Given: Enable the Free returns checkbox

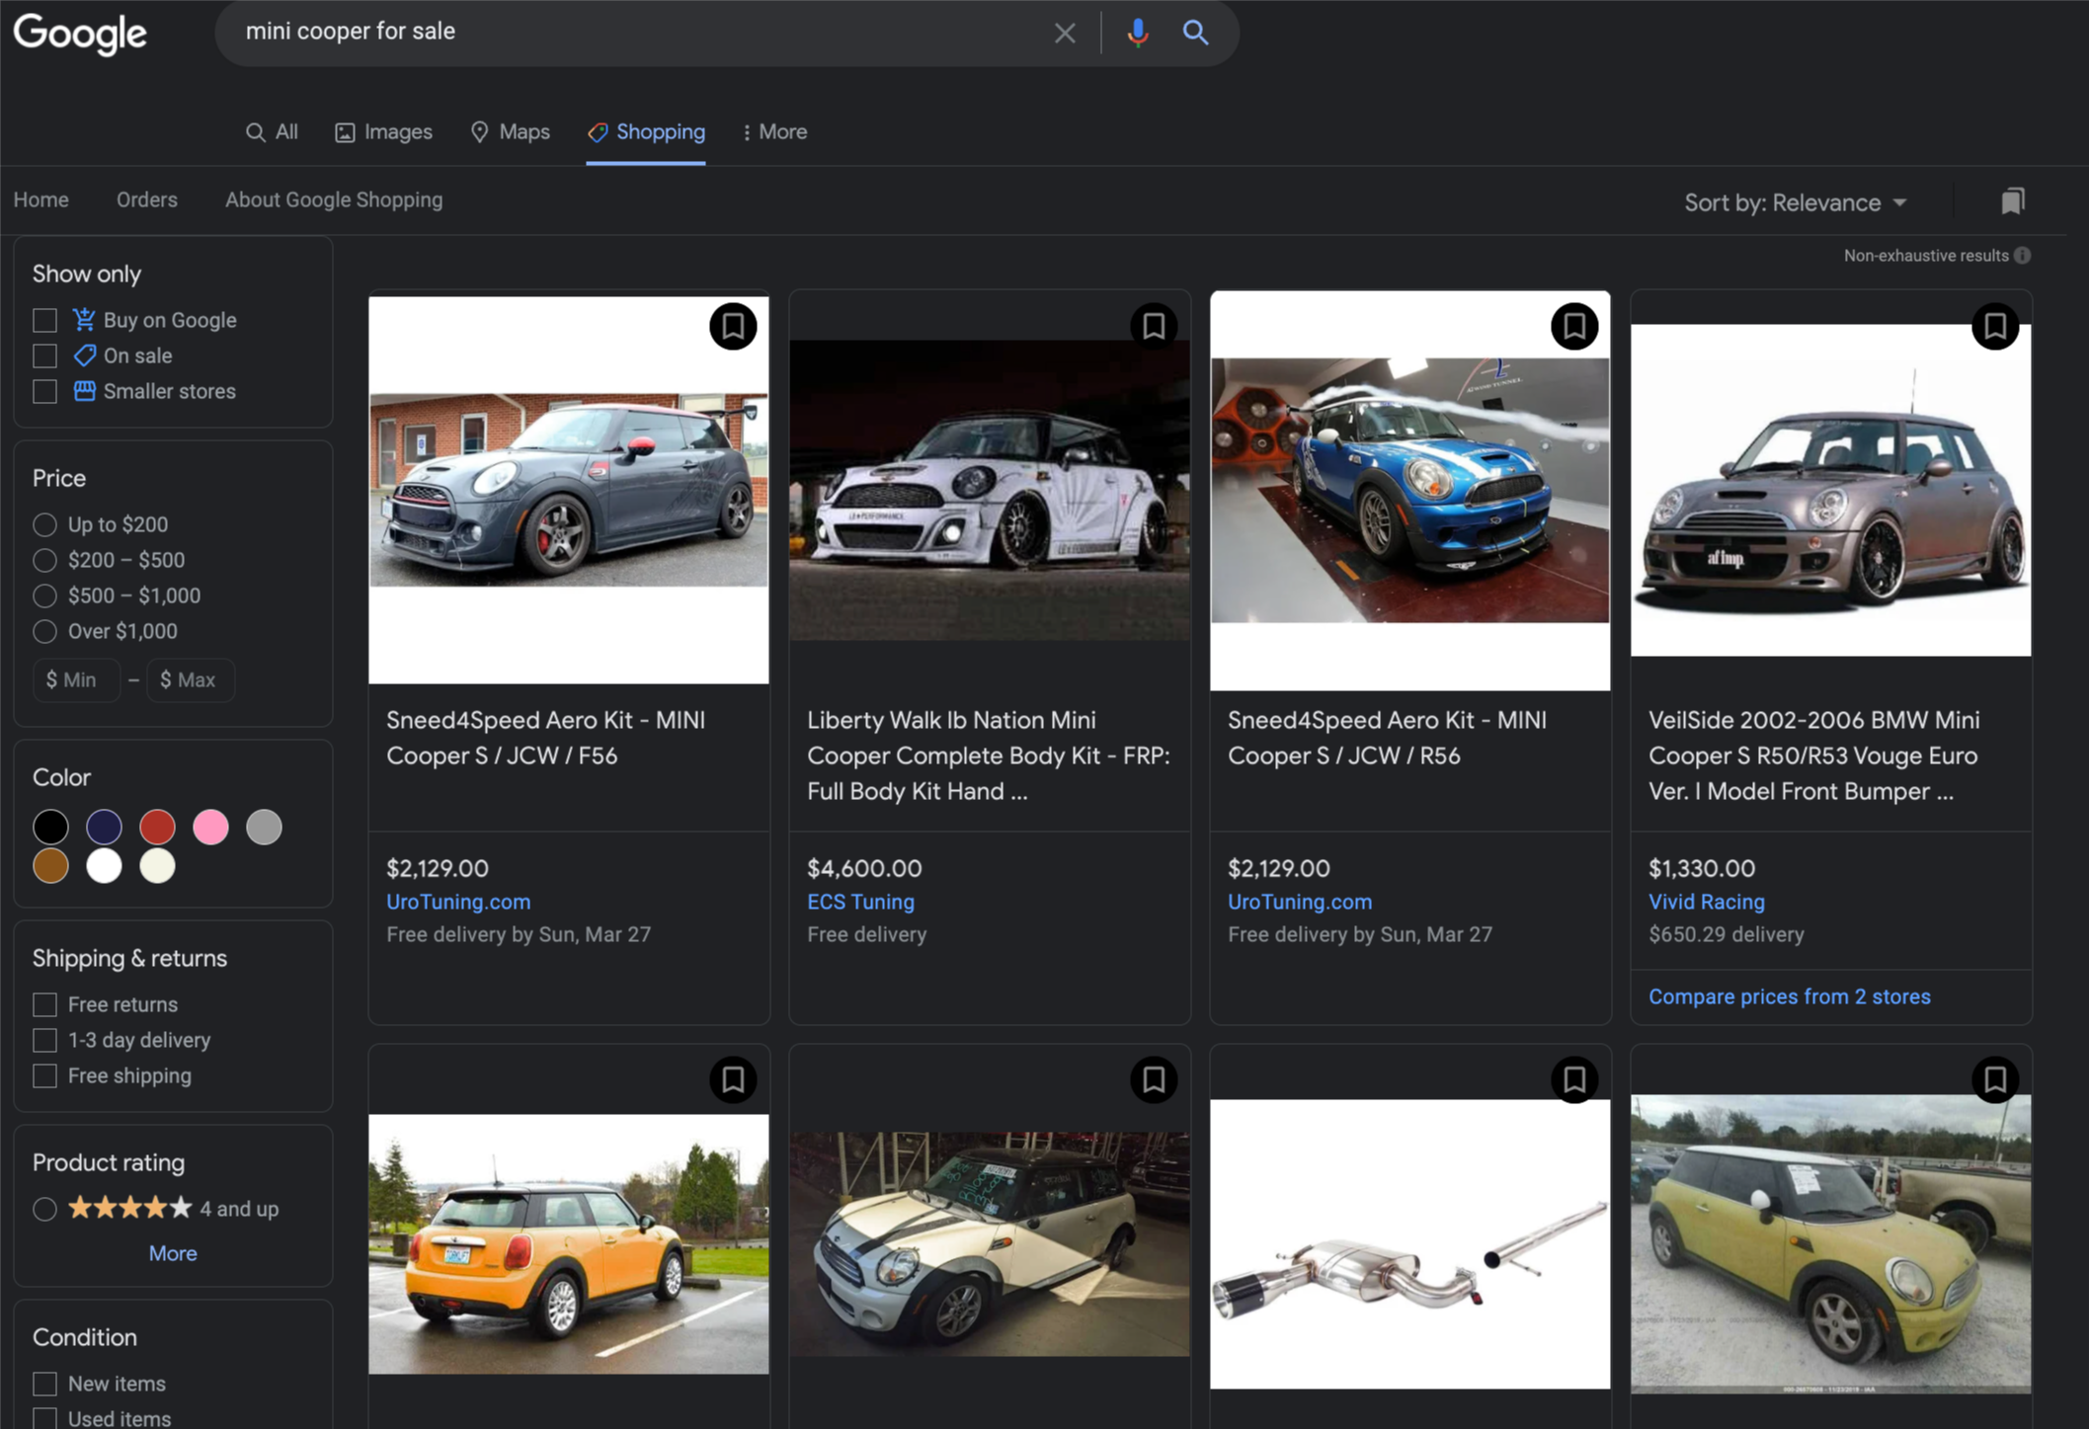Looking at the screenshot, I should pyautogui.click(x=44, y=1004).
